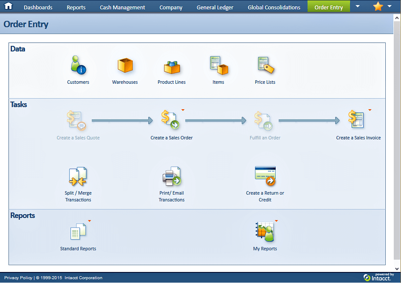This screenshot has height=283, width=401.
Task: Click the Customers label
Action: pyautogui.click(x=78, y=82)
